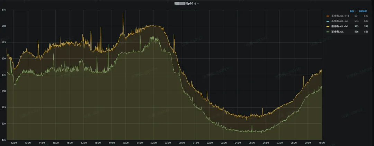Click the y-axis label 675
374x146 pixels.
[3, 10]
